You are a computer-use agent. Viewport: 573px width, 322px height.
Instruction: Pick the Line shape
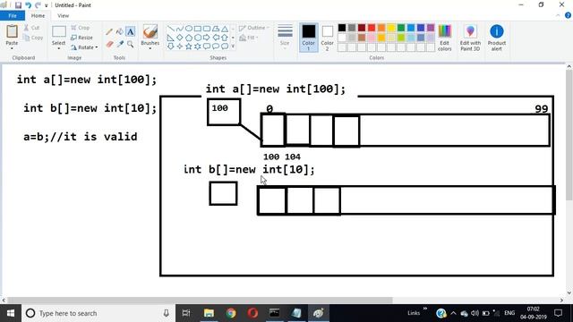(171, 29)
